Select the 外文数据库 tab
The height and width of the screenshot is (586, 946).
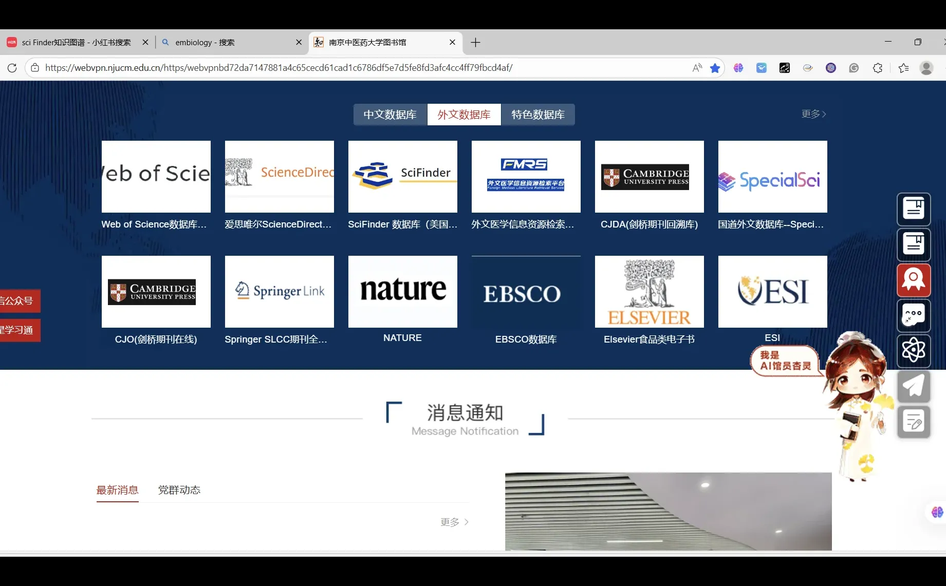pyautogui.click(x=464, y=115)
